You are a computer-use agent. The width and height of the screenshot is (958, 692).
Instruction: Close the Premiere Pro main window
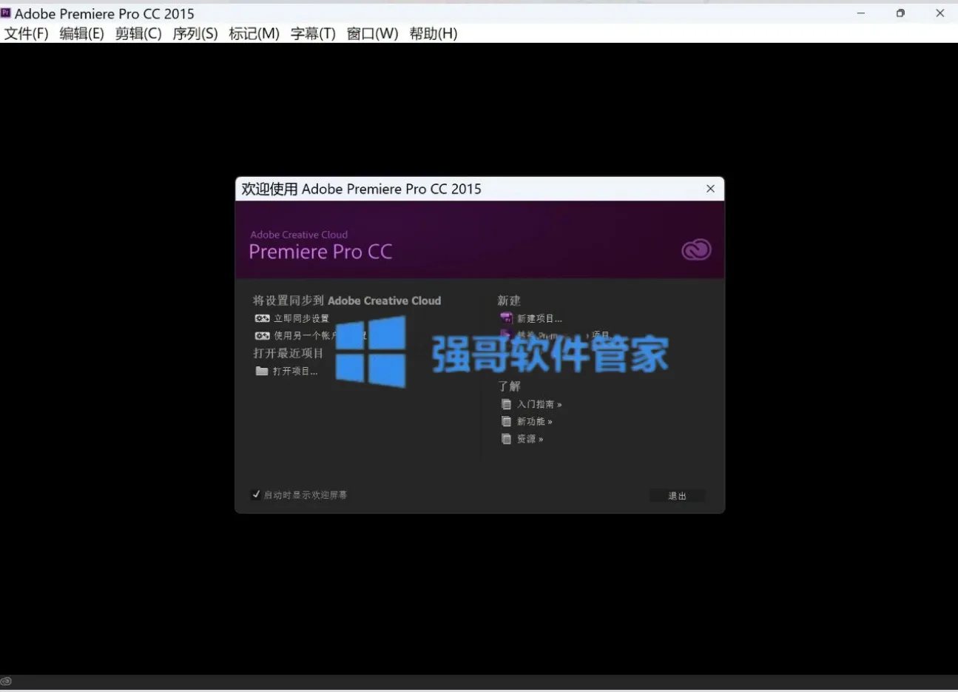pyautogui.click(x=940, y=13)
